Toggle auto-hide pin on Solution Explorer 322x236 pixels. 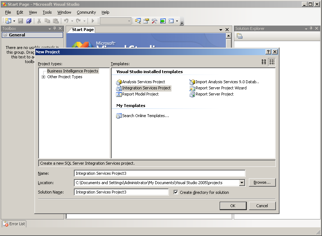tap(311, 28)
